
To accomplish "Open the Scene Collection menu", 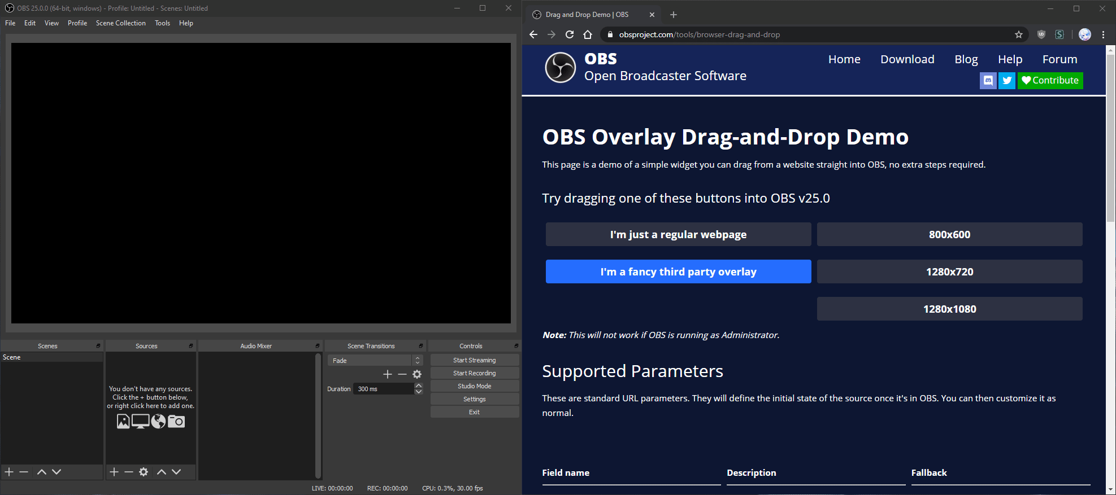I will pyautogui.click(x=121, y=23).
